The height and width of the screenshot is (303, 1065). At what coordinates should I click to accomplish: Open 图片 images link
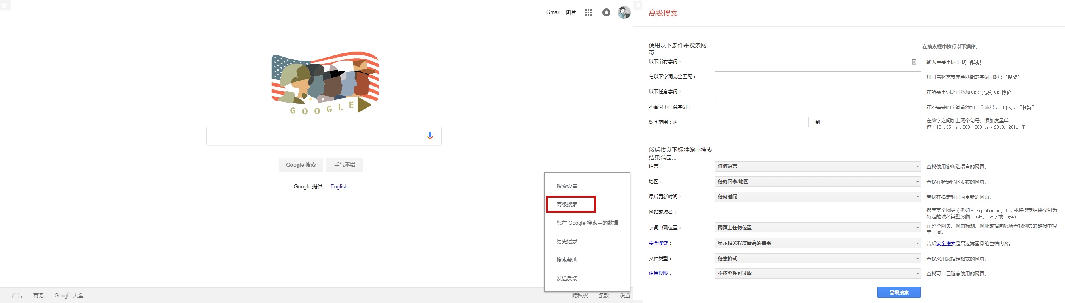click(x=571, y=12)
